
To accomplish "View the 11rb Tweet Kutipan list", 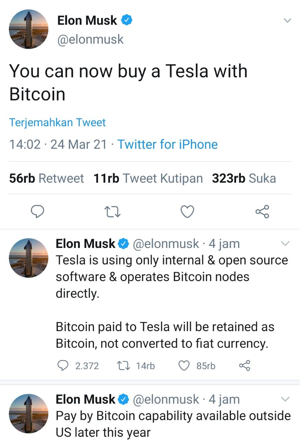I will [148, 178].
